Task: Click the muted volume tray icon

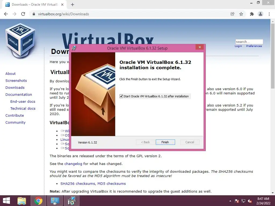Action: (x=250, y=201)
